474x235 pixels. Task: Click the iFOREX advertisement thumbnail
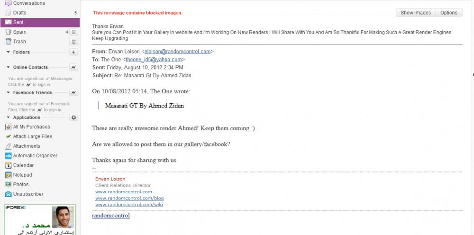(x=40, y=220)
